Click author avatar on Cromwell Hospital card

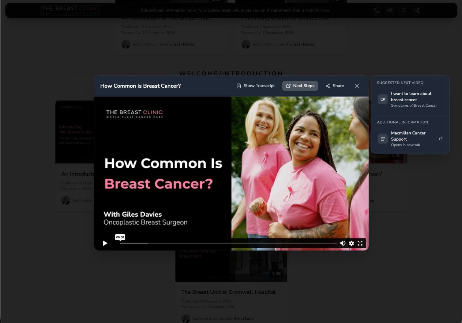pos(186,319)
